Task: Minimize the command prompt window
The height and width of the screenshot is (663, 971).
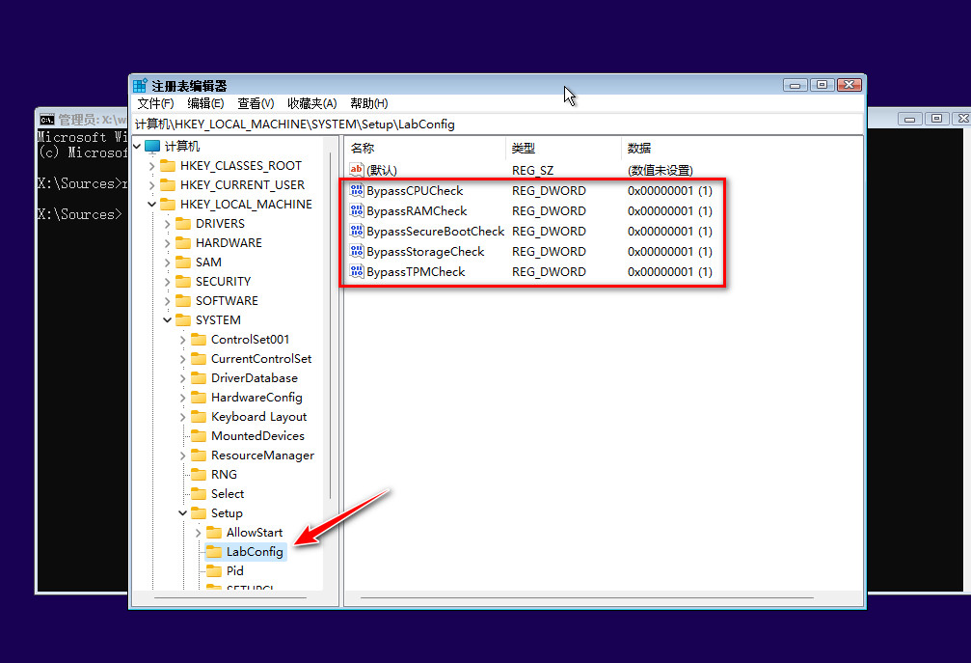Action: [909, 119]
